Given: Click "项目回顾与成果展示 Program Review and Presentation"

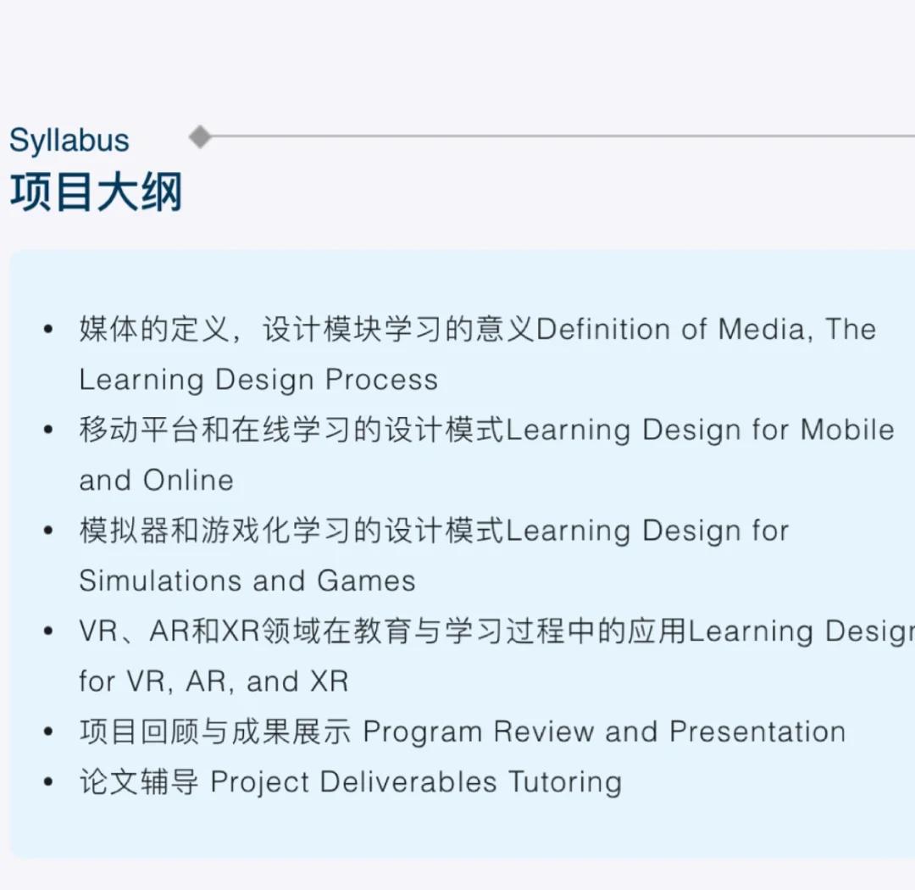Looking at the screenshot, I should (x=463, y=731).
